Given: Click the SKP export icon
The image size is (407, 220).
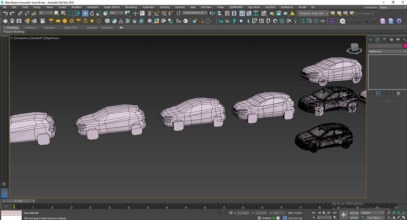Looking at the screenshot, I should click(x=391, y=21).
